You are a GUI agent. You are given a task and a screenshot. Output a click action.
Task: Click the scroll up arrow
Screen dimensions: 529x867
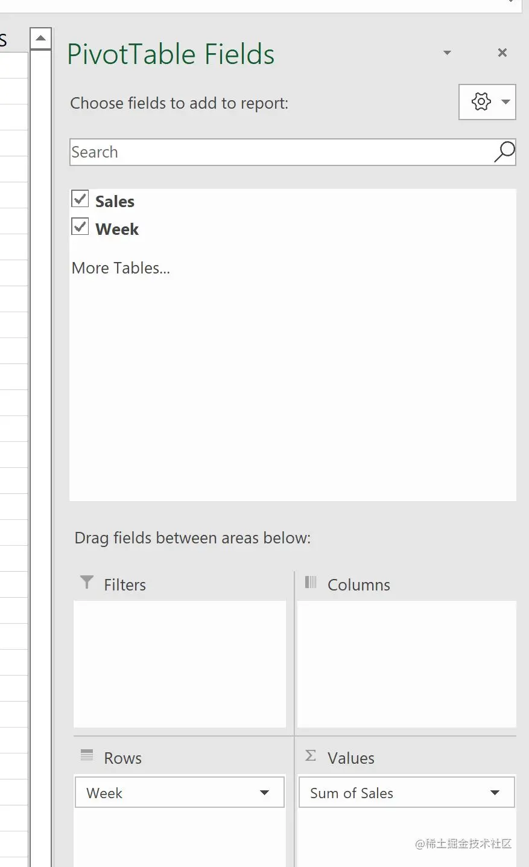click(40, 39)
